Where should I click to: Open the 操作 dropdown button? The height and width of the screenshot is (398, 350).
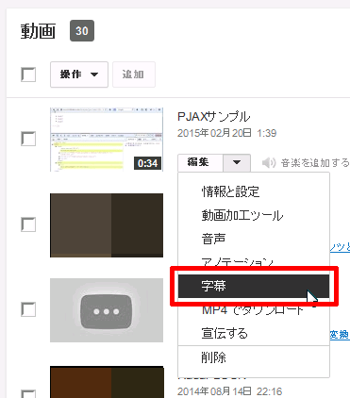[x=79, y=75]
